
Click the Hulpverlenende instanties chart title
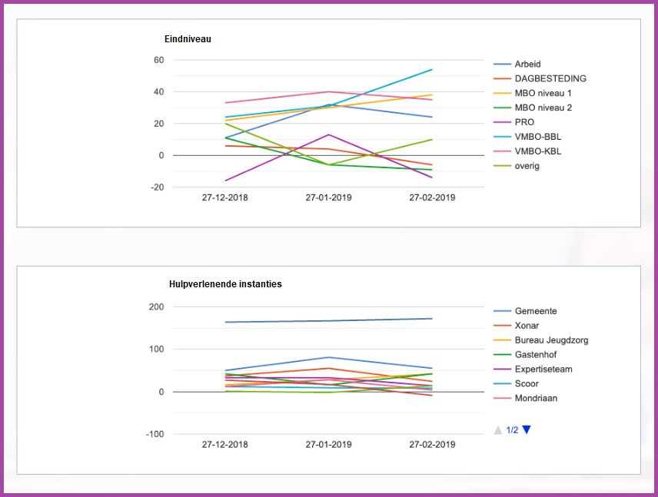(x=225, y=284)
